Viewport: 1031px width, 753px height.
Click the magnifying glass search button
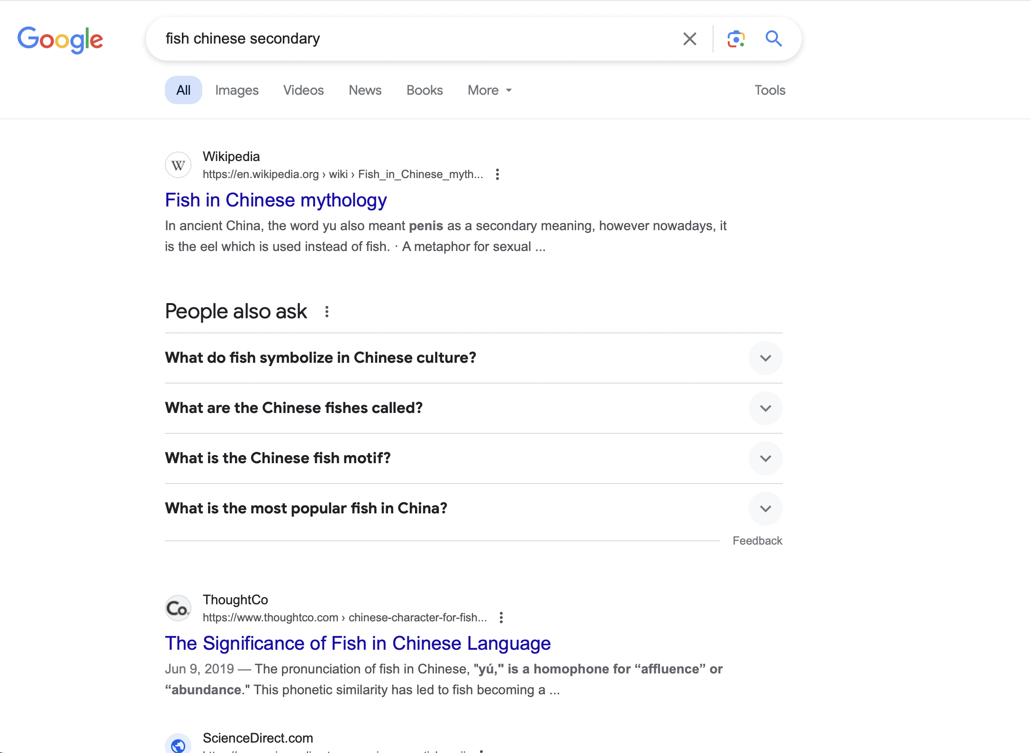coord(773,39)
